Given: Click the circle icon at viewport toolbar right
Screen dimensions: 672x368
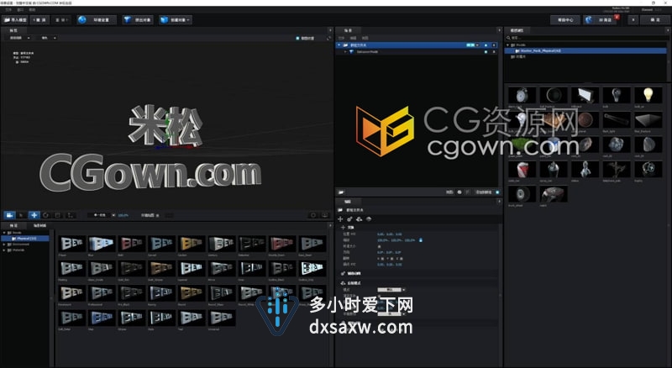Looking at the screenshot, I should (x=313, y=215).
